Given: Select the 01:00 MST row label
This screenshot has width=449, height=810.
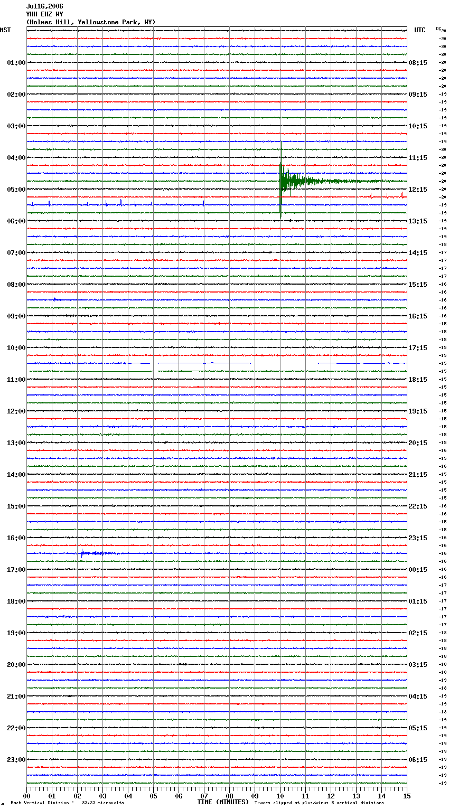Looking at the screenshot, I should 16,63.
